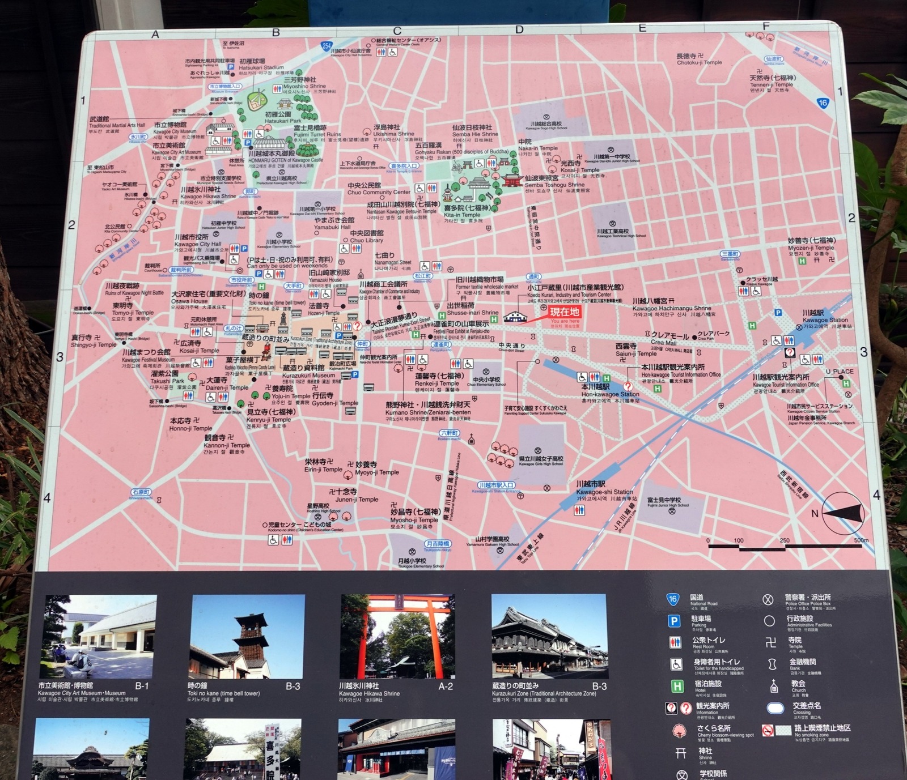This screenshot has height=780, width=907.
Task: Click the red 現在地 You are here marker
Action: click(x=565, y=312)
